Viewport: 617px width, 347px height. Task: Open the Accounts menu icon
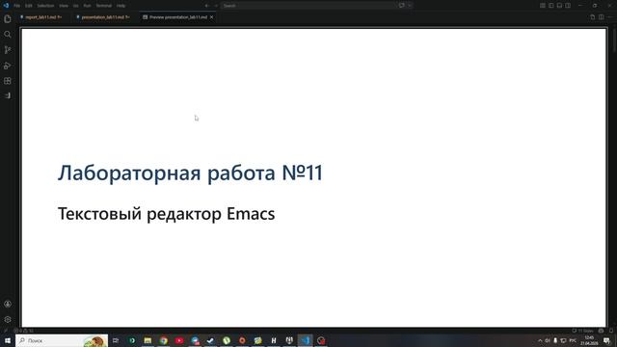click(8, 304)
